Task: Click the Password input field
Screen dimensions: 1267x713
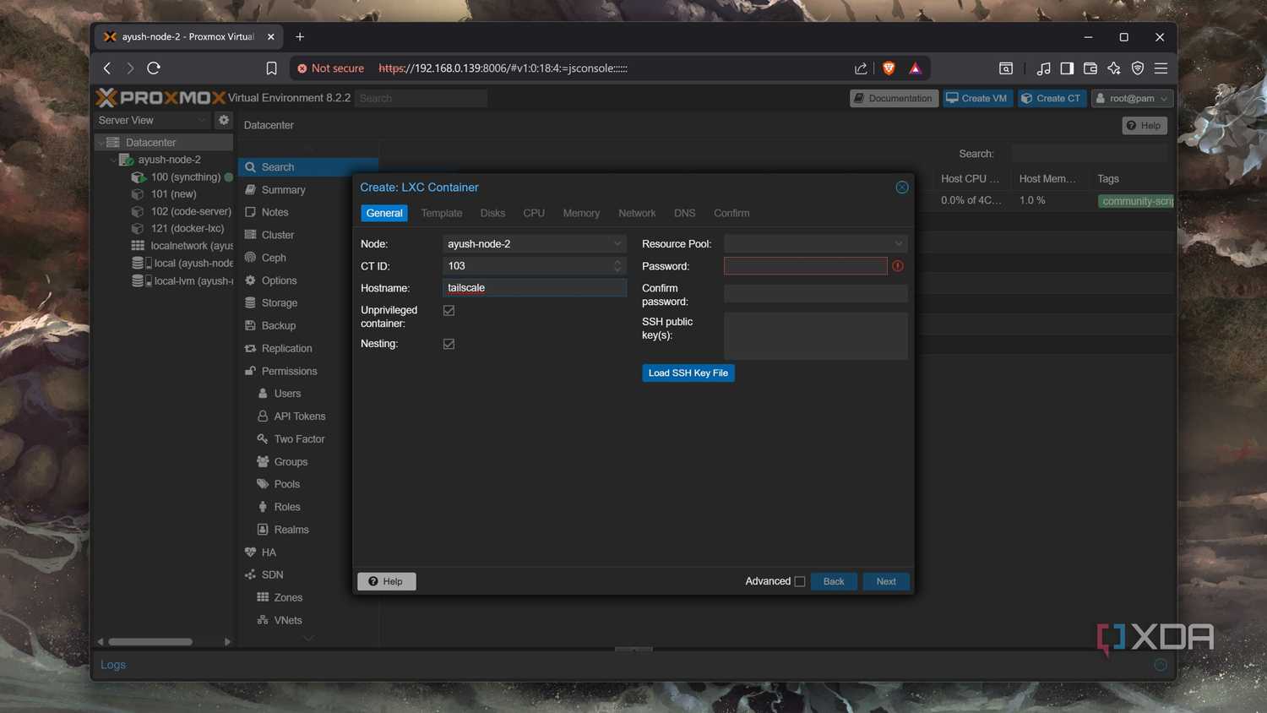Action: (806, 266)
